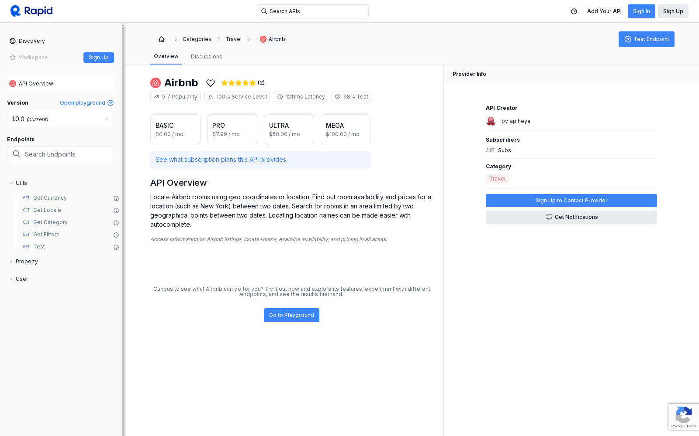Click Sign Up in the header
The image size is (699, 436).
coord(673,11)
